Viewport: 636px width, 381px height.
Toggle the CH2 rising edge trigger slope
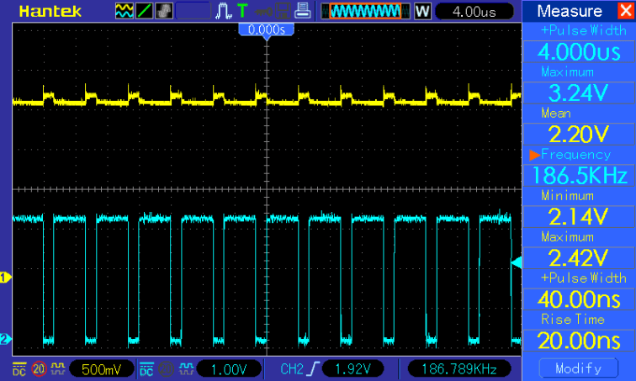coord(310,368)
